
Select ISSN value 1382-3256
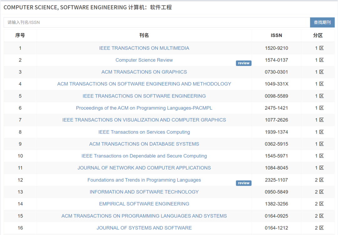point(276,204)
